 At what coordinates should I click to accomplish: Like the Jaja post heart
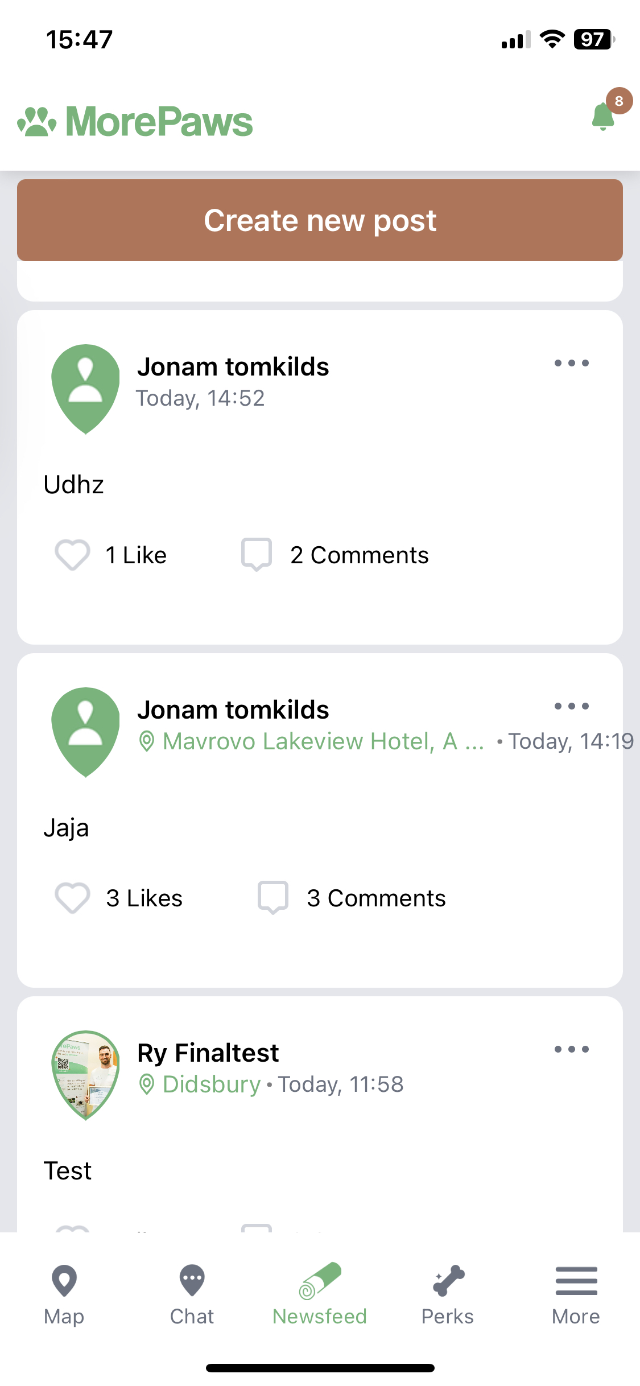pyautogui.click(x=72, y=897)
